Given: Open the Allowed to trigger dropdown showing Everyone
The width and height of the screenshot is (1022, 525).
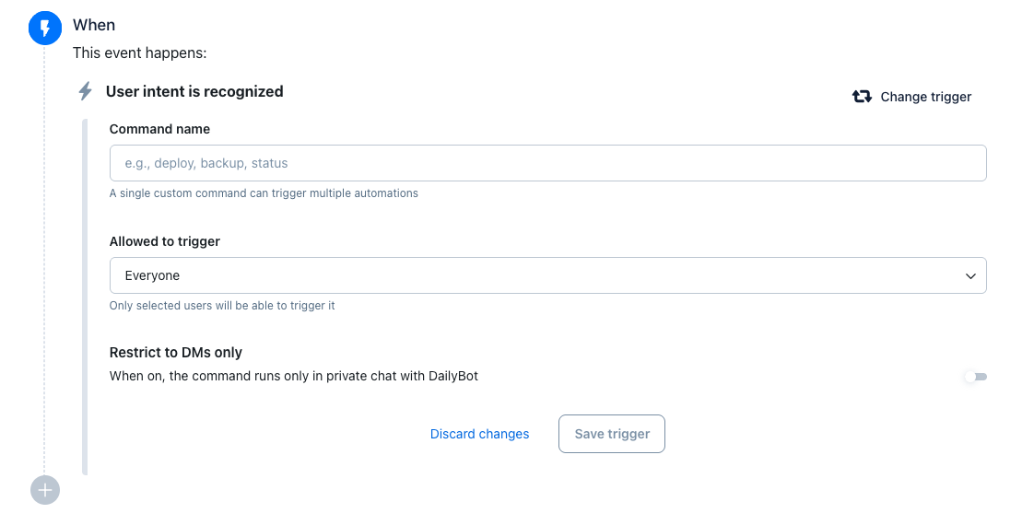Looking at the screenshot, I should tap(547, 275).
